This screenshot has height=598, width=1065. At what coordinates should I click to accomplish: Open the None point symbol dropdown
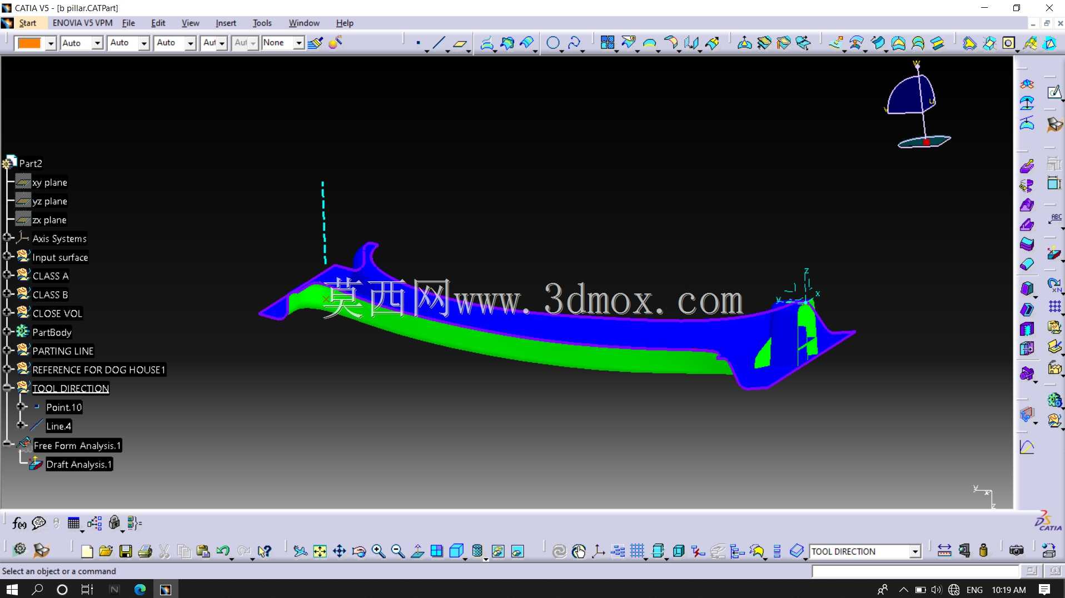coord(298,43)
